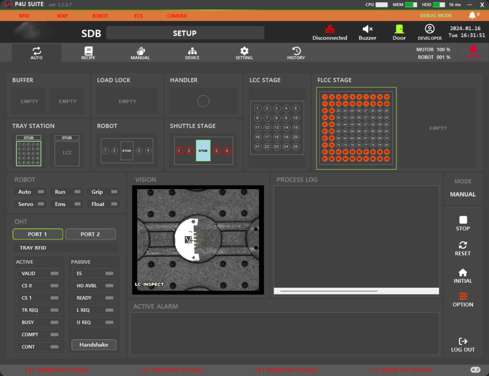
Task: Open the notification bell icon
Action: coord(472,15)
